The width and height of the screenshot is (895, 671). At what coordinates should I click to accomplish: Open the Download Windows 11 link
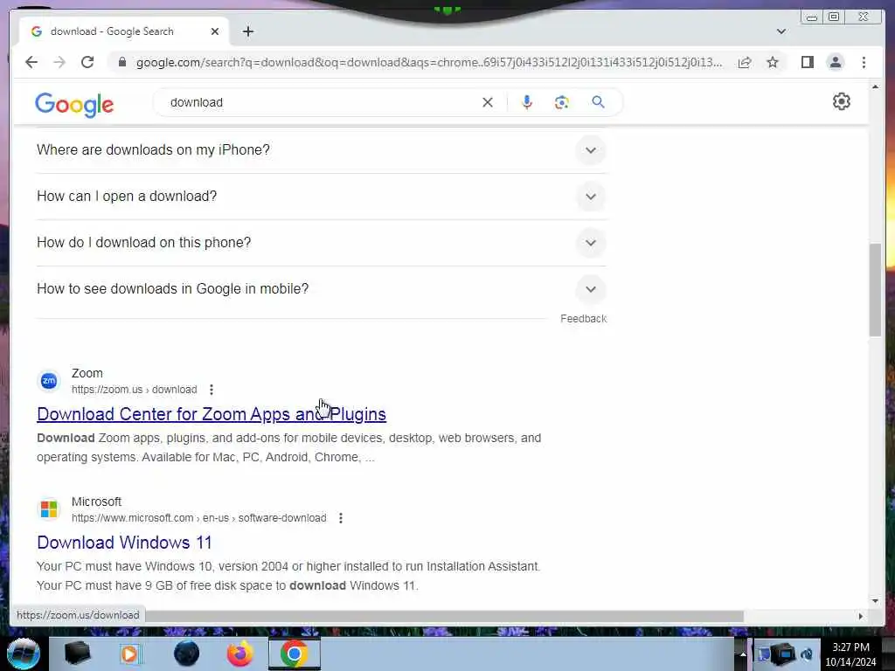coord(124,543)
